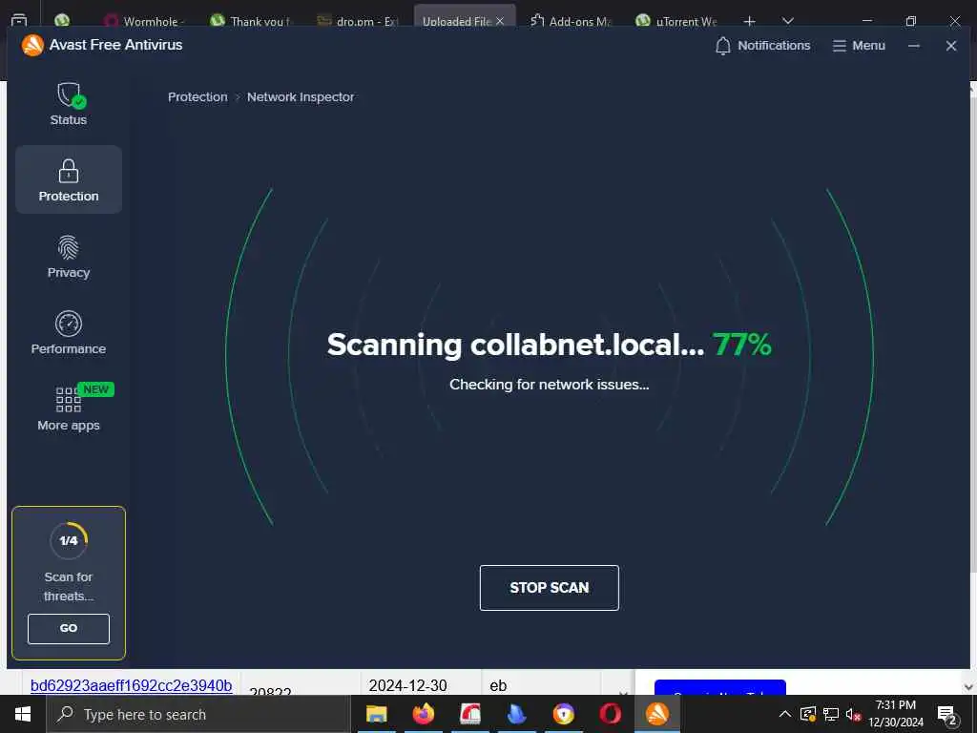Open More apps grid in sidebar
The image size is (977, 733).
[x=69, y=408]
